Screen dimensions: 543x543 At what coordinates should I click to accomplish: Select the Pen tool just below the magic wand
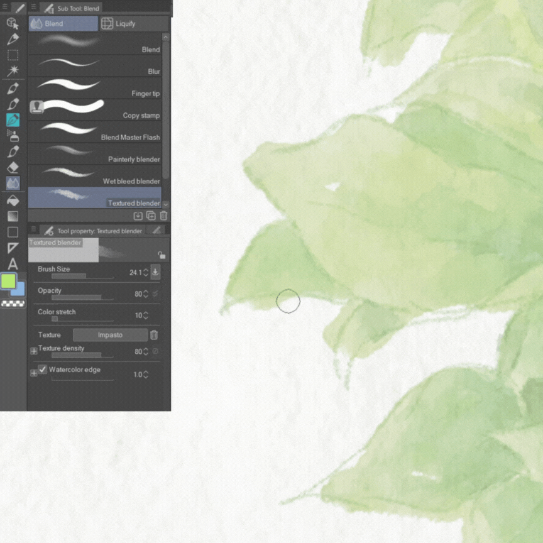coord(13,89)
